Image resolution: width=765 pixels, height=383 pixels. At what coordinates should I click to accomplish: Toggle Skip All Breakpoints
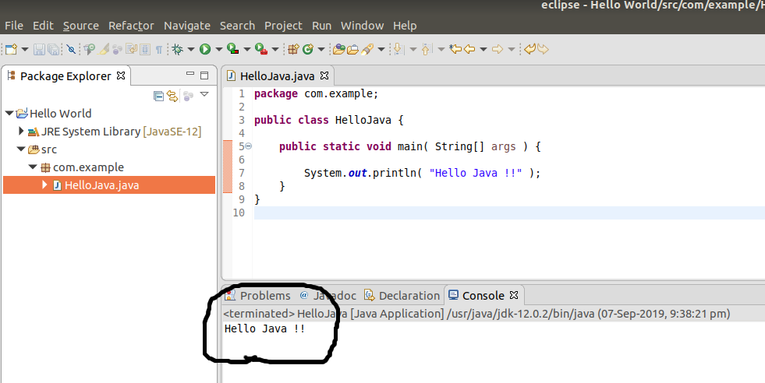[x=71, y=49]
